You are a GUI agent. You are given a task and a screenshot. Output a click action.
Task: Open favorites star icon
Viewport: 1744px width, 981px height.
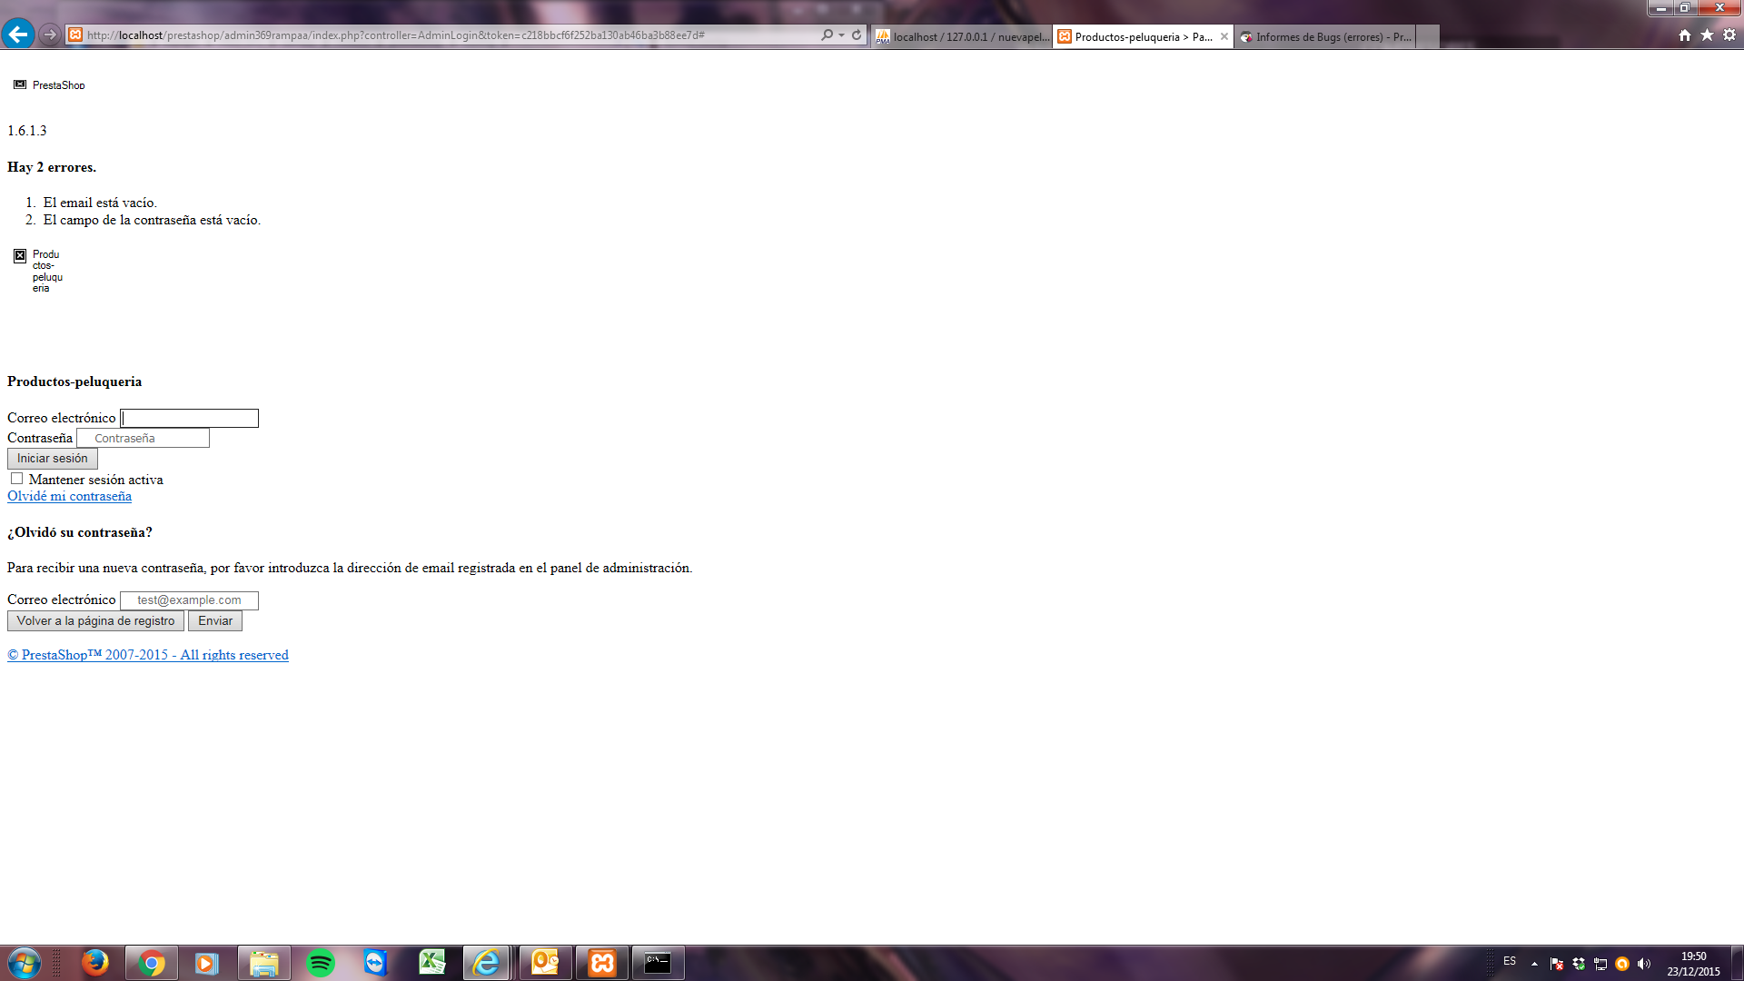(1707, 35)
